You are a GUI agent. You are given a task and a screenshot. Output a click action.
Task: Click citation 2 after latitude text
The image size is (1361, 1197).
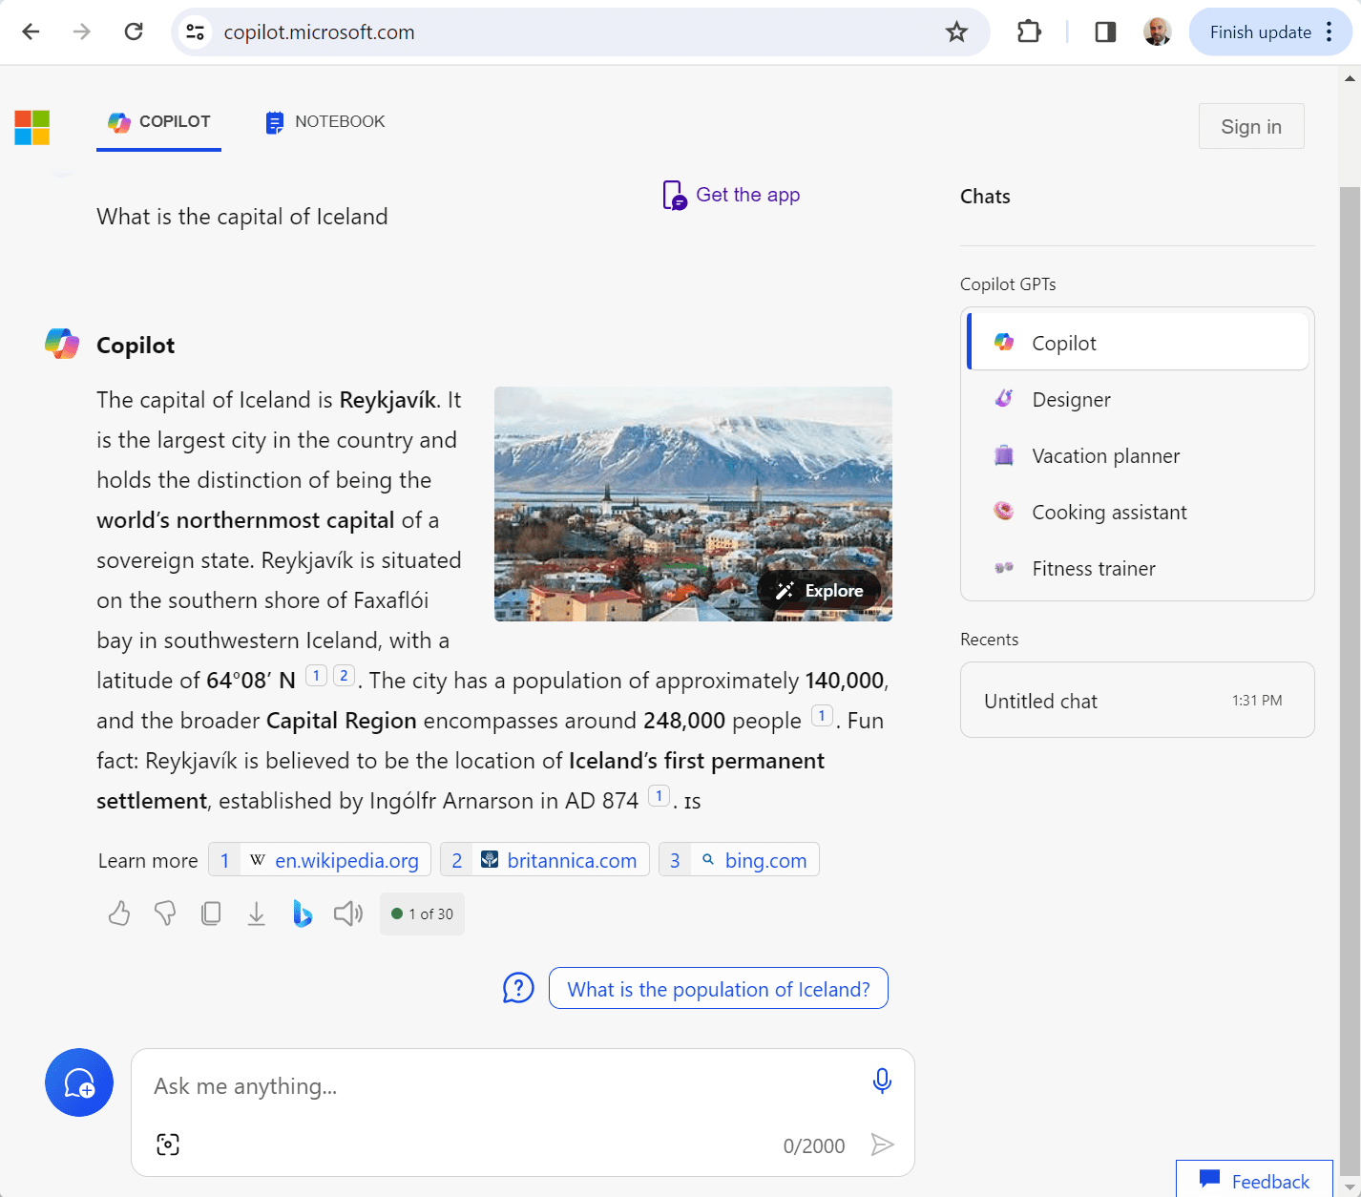coord(344,676)
